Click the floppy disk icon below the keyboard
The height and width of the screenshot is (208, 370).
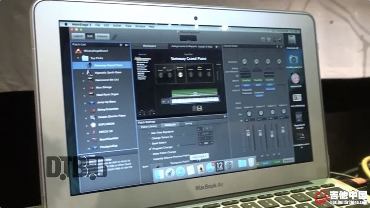point(199,108)
